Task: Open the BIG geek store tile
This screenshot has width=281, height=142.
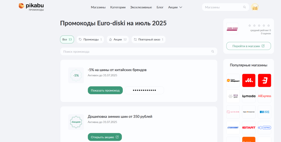Action: click(233, 96)
